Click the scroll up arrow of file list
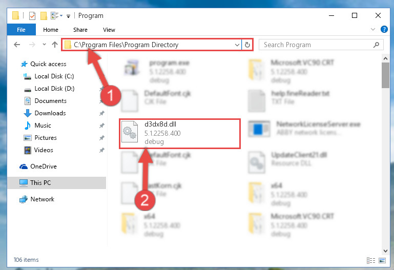Image resolution: width=394 pixels, height=270 pixels. [385, 59]
